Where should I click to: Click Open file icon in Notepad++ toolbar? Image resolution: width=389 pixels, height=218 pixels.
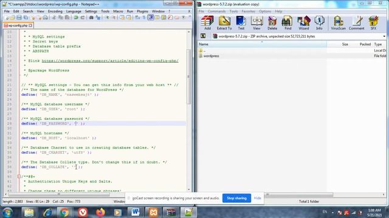[12, 18]
